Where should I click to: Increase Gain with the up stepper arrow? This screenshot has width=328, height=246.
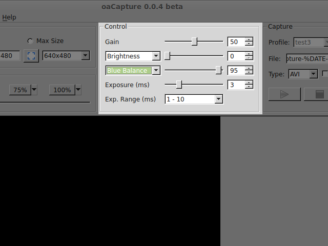point(249,39)
